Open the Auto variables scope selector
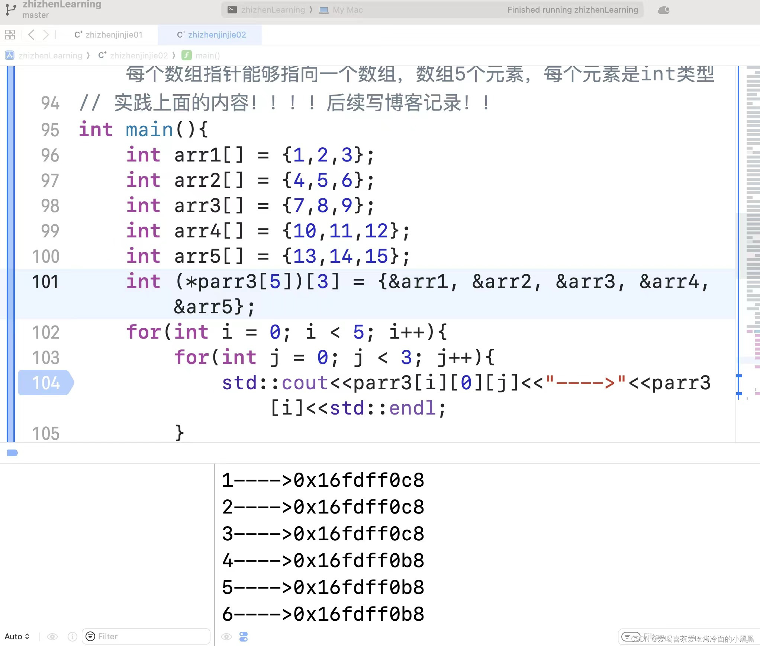Viewport: 760px width, 646px height. pos(17,636)
